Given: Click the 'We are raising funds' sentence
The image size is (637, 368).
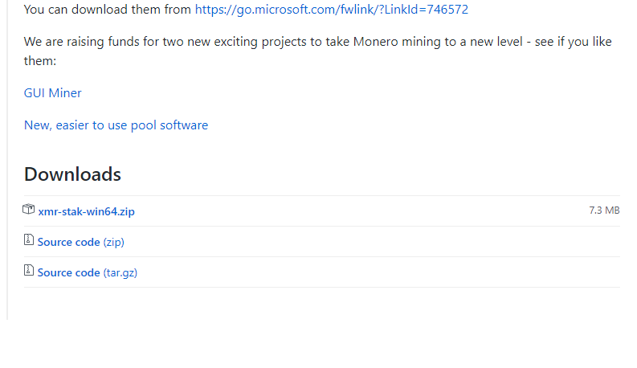Looking at the screenshot, I should [x=317, y=51].
